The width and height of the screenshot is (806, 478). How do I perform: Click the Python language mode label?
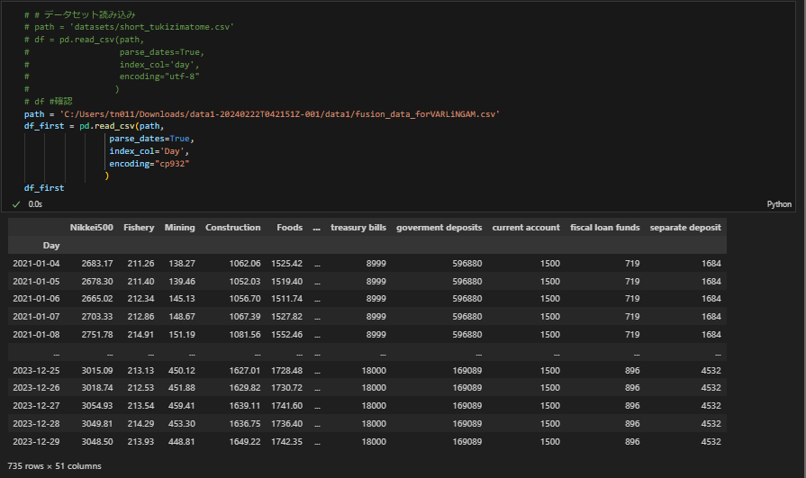click(779, 204)
